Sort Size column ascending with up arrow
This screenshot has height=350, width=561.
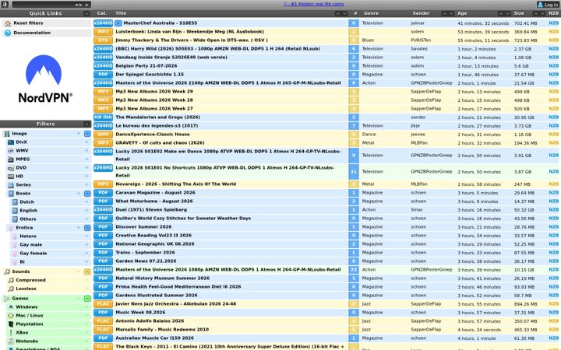(535, 13)
